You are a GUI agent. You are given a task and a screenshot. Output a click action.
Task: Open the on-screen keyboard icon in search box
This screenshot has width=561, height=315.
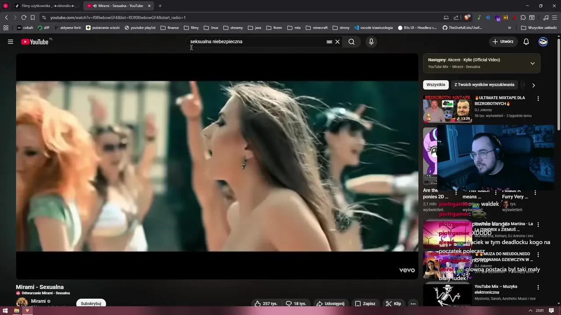[x=329, y=42]
